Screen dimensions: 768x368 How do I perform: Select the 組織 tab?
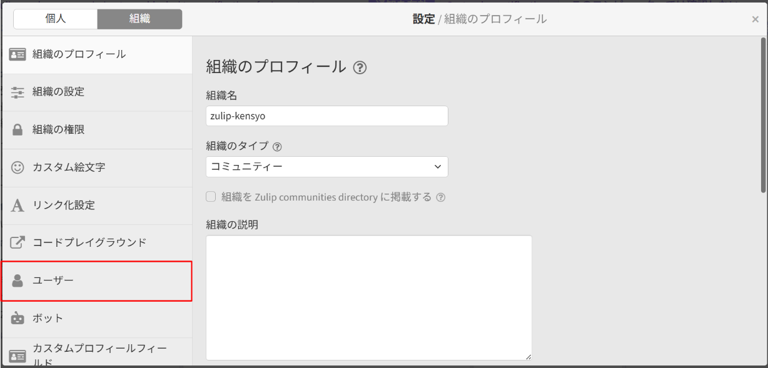(x=139, y=19)
